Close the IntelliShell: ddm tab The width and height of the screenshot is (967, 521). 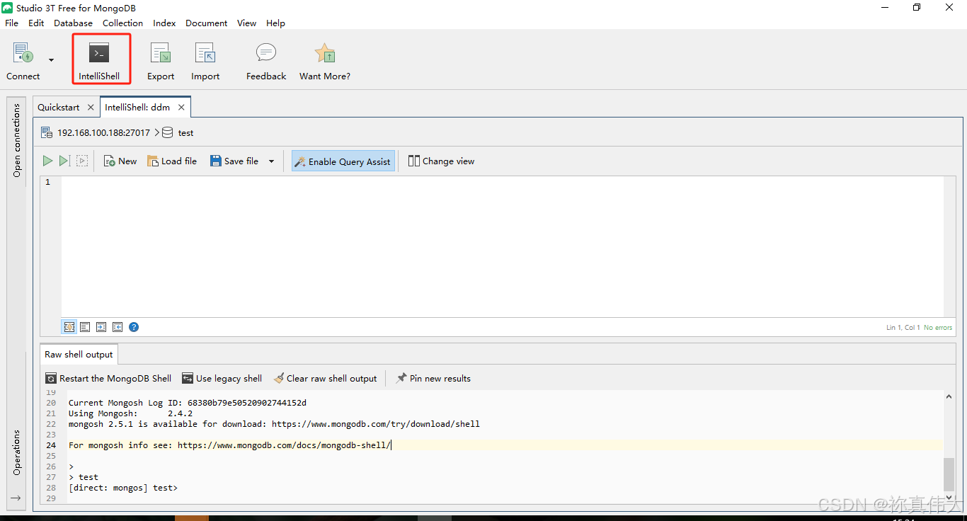[181, 108]
